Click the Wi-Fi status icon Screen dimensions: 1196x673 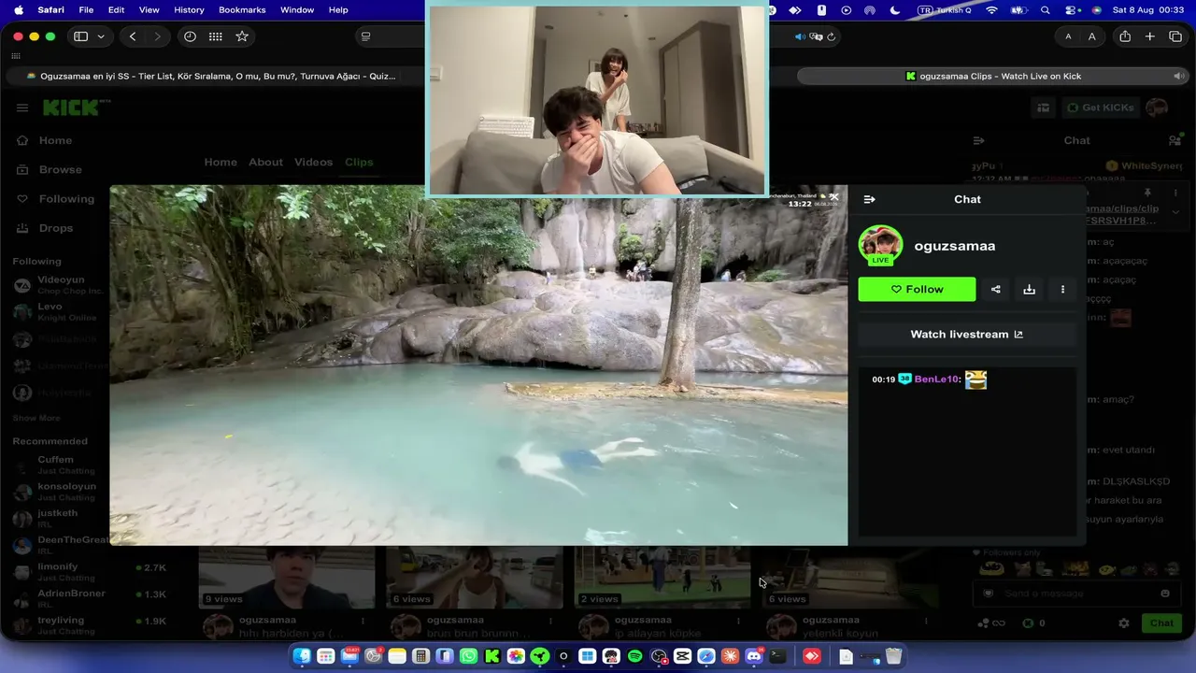tap(991, 9)
